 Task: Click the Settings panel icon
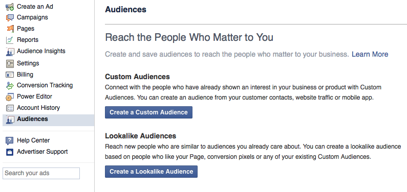point(10,63)
